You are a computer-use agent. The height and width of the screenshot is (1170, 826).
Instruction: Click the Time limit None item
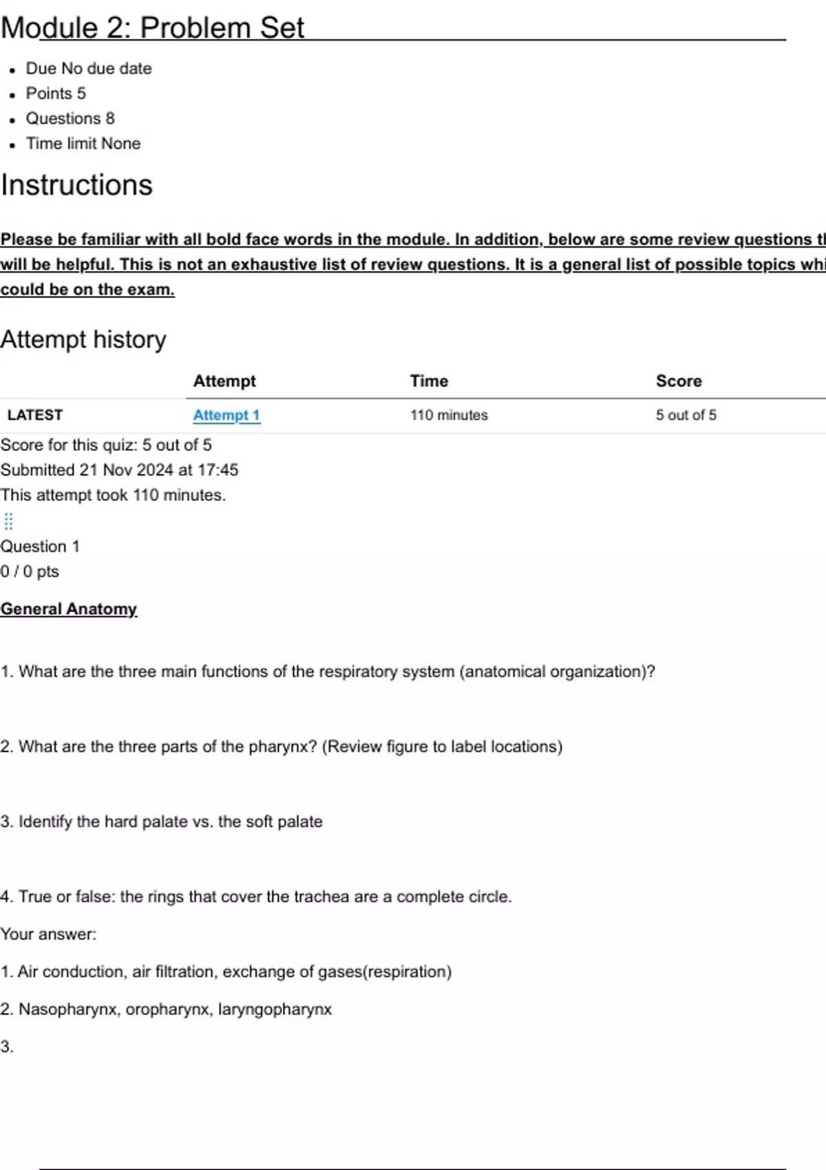coord(83,144)
